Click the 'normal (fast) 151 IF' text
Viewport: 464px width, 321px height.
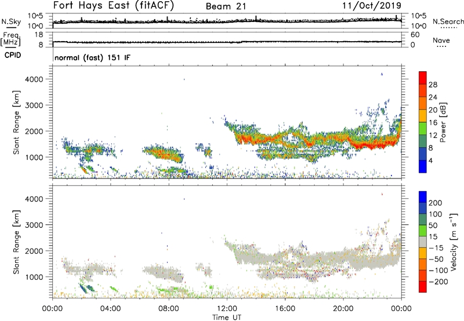click(x=92, y=57)
